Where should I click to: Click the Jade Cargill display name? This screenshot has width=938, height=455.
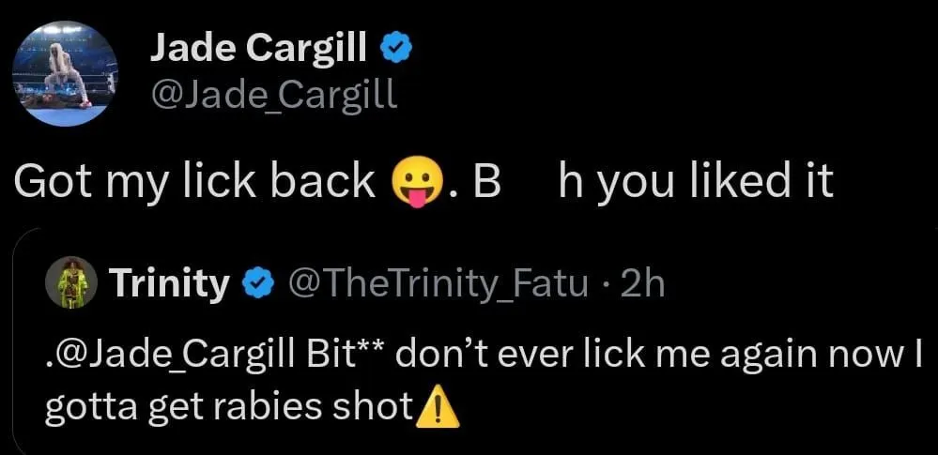pos(259,49)
